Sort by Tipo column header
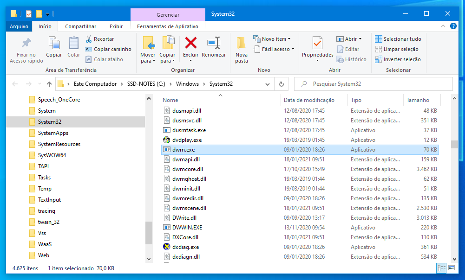This screenshot has width=465, height=280. 356,100
